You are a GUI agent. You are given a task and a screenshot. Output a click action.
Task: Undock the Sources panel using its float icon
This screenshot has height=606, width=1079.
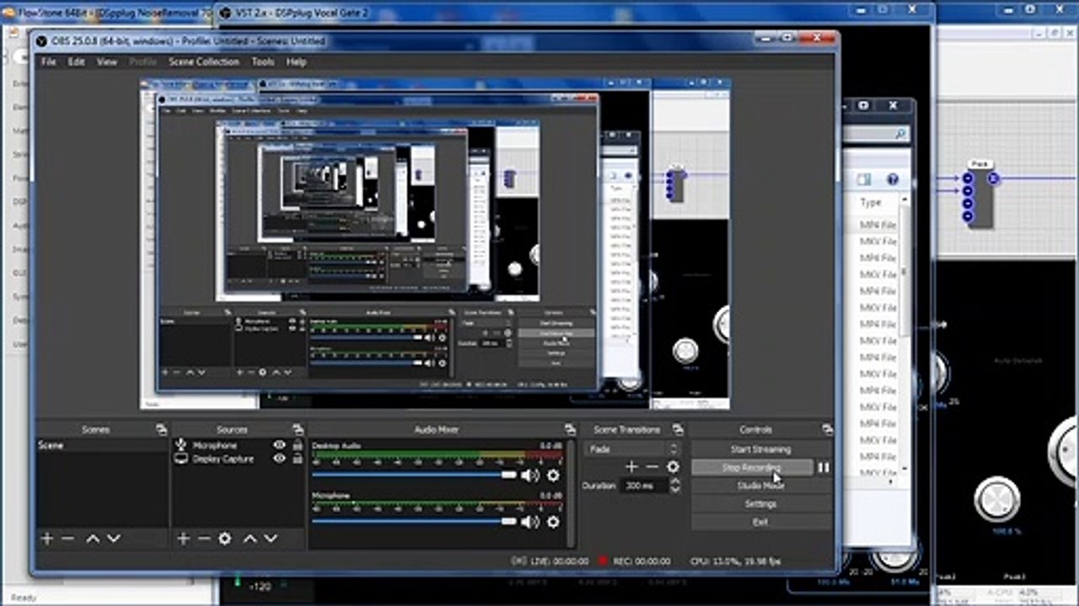[x=298, y=429]
